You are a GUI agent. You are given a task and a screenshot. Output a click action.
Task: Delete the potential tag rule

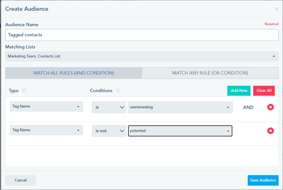click(270, 131)
